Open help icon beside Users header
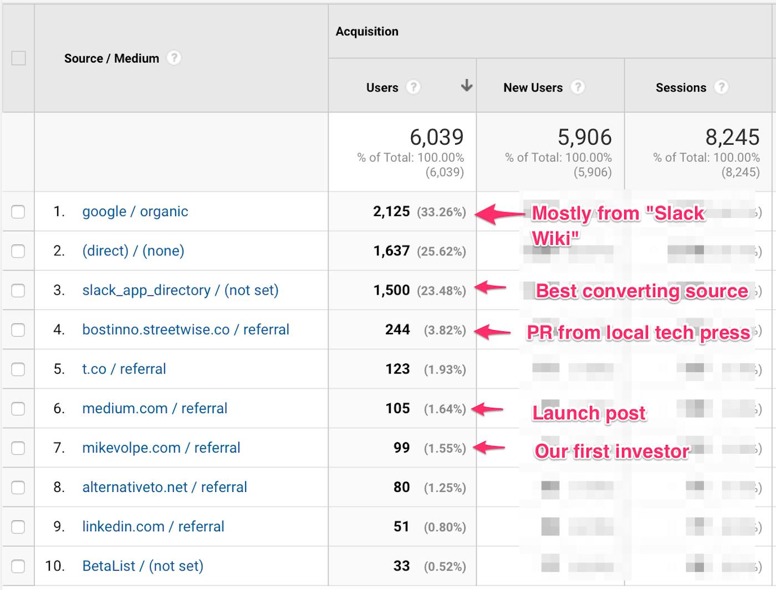This screenshot has height=590, width=776. 413,87
